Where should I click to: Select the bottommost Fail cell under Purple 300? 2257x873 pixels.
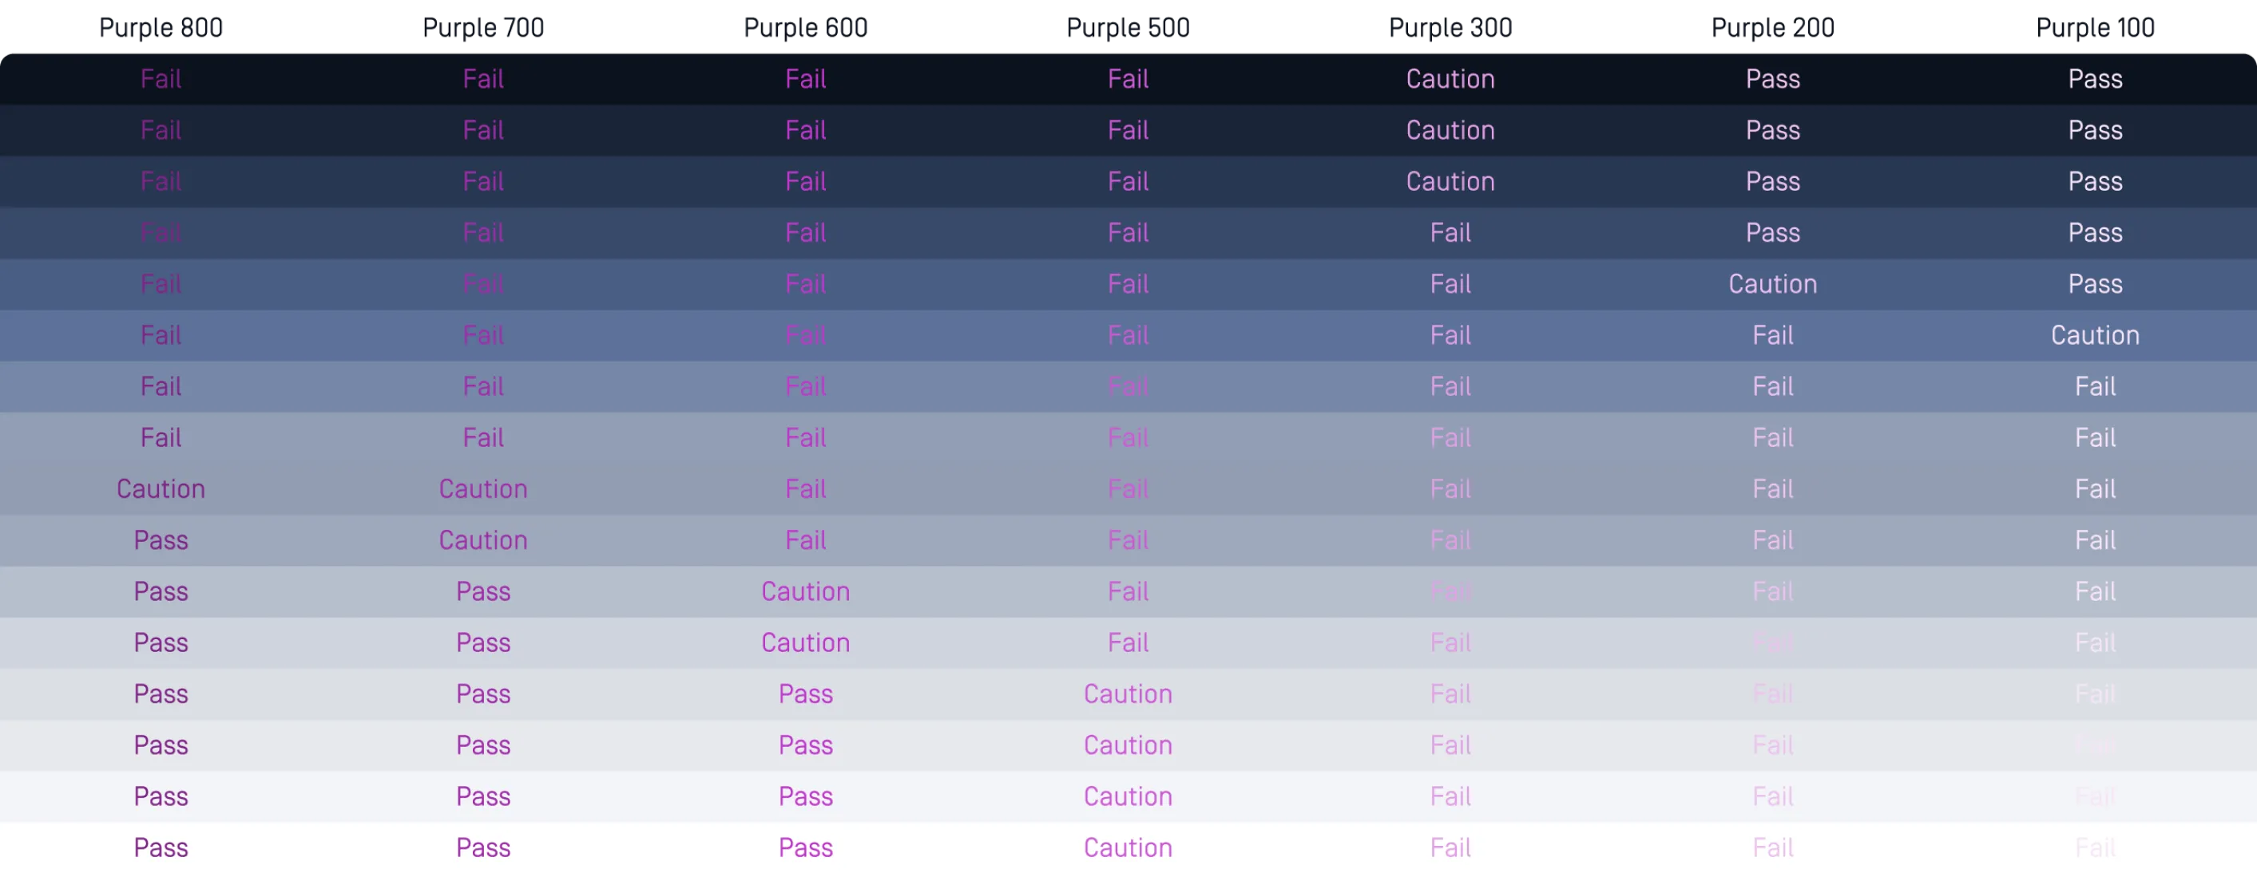pos(1451,847)
